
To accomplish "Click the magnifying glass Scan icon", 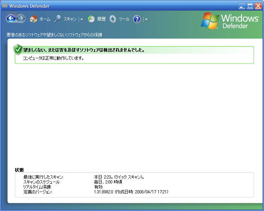I will coord(58,19).
